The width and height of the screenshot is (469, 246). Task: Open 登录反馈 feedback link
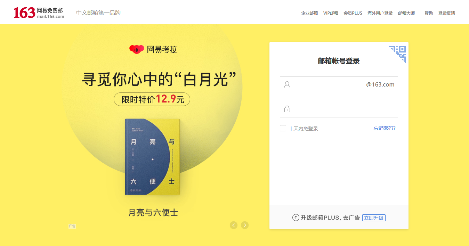[x=447, y=13]
